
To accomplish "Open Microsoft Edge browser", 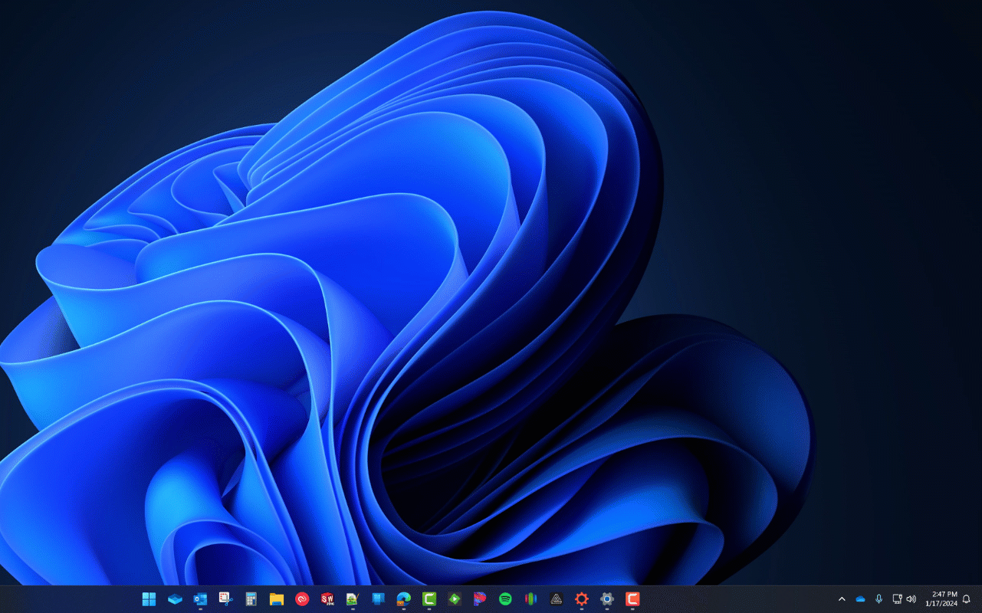I will [403, 599].
